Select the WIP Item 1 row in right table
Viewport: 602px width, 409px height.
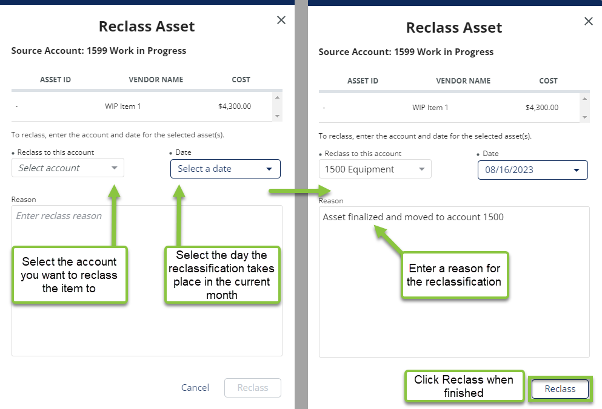point(449,107)
